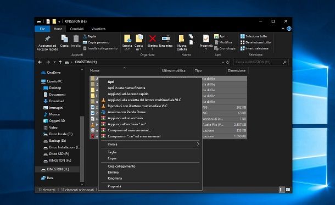Switch to the Condividi ribbon tab
Viewport: 335px width, 205px height.
coord(77,29)
